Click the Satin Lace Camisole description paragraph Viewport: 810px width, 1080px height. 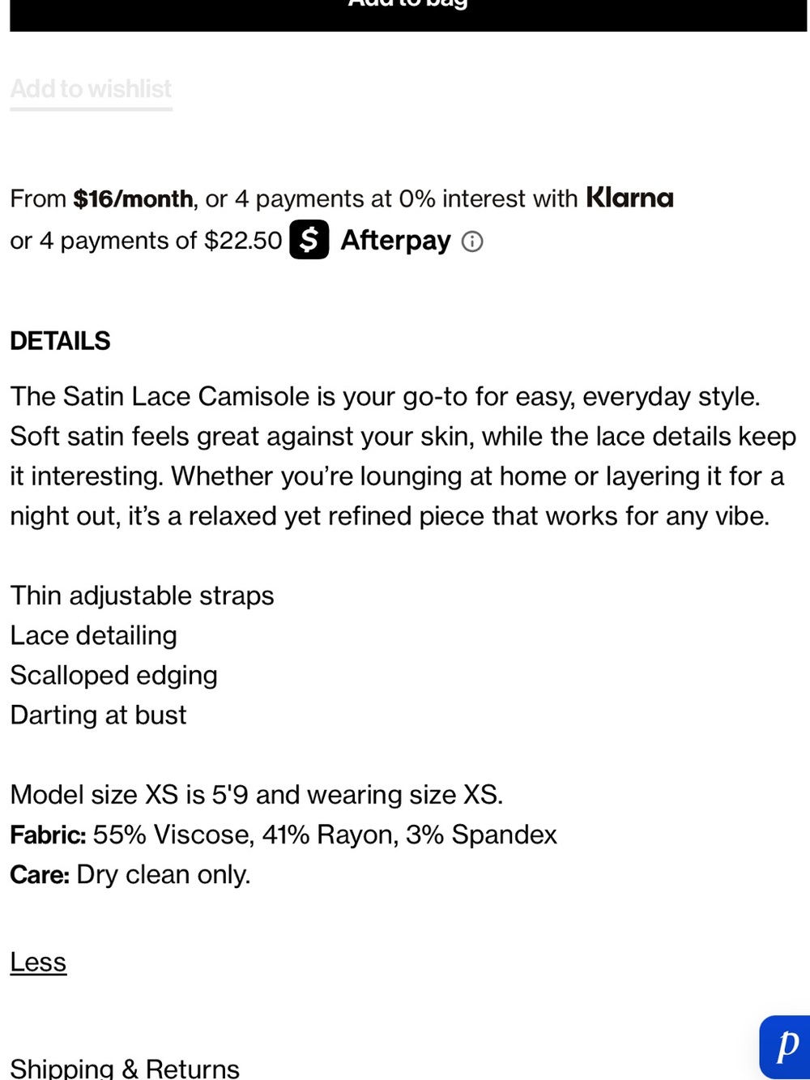tap(403, 456)
